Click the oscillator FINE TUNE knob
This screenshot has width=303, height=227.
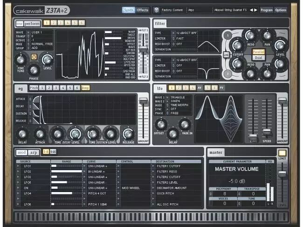coord(21,60)
